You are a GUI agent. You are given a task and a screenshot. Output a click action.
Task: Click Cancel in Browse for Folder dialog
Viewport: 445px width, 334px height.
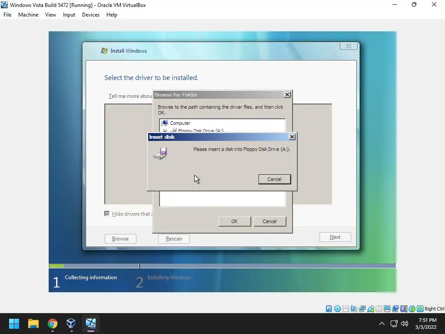[x=269, y=221]
